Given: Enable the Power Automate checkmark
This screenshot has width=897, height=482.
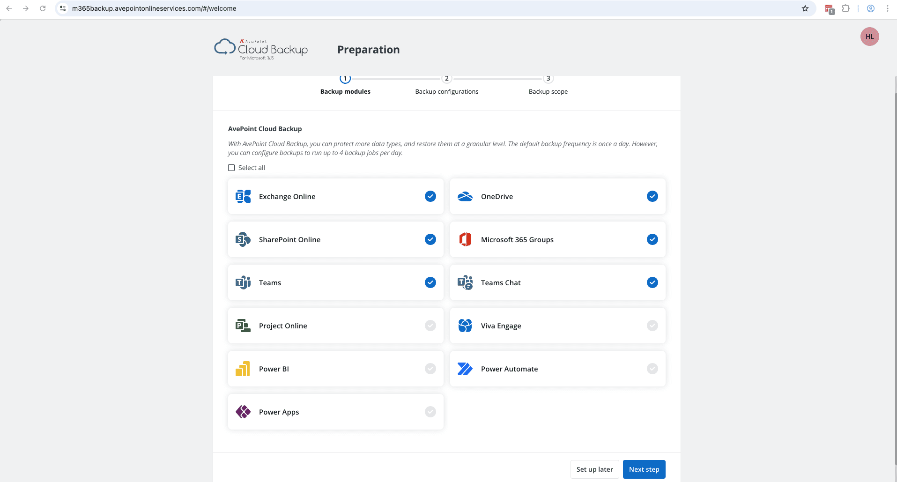Looking at the screenshot, I should pyautogui.click(x=652, y=369).
